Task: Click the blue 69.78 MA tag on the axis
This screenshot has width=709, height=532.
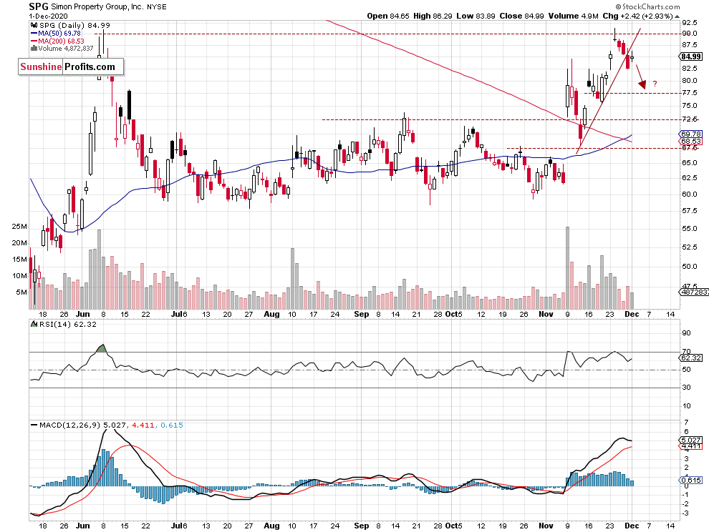Action: 691,134
